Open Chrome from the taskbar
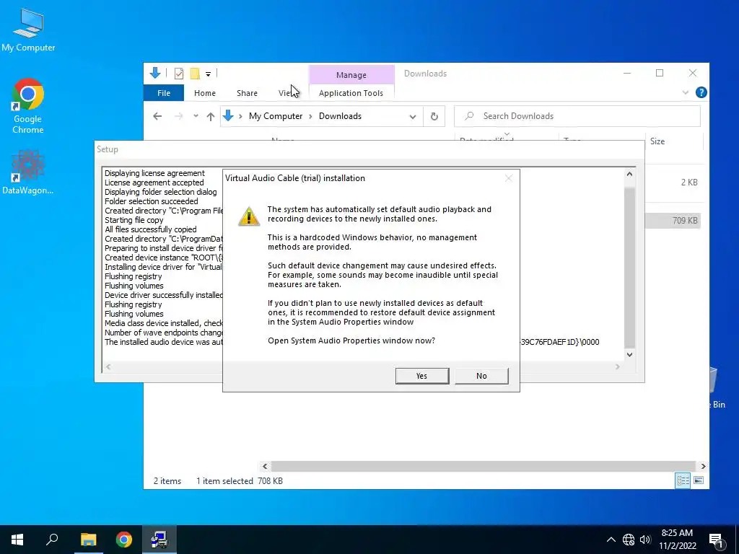Screen dimensions: 739x554 coord(124,540)
